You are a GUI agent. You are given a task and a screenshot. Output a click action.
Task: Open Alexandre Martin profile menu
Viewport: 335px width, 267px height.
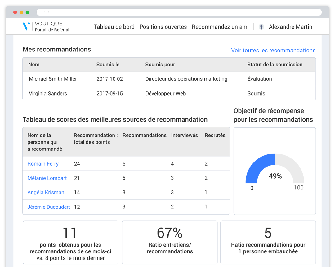[291, 27]
